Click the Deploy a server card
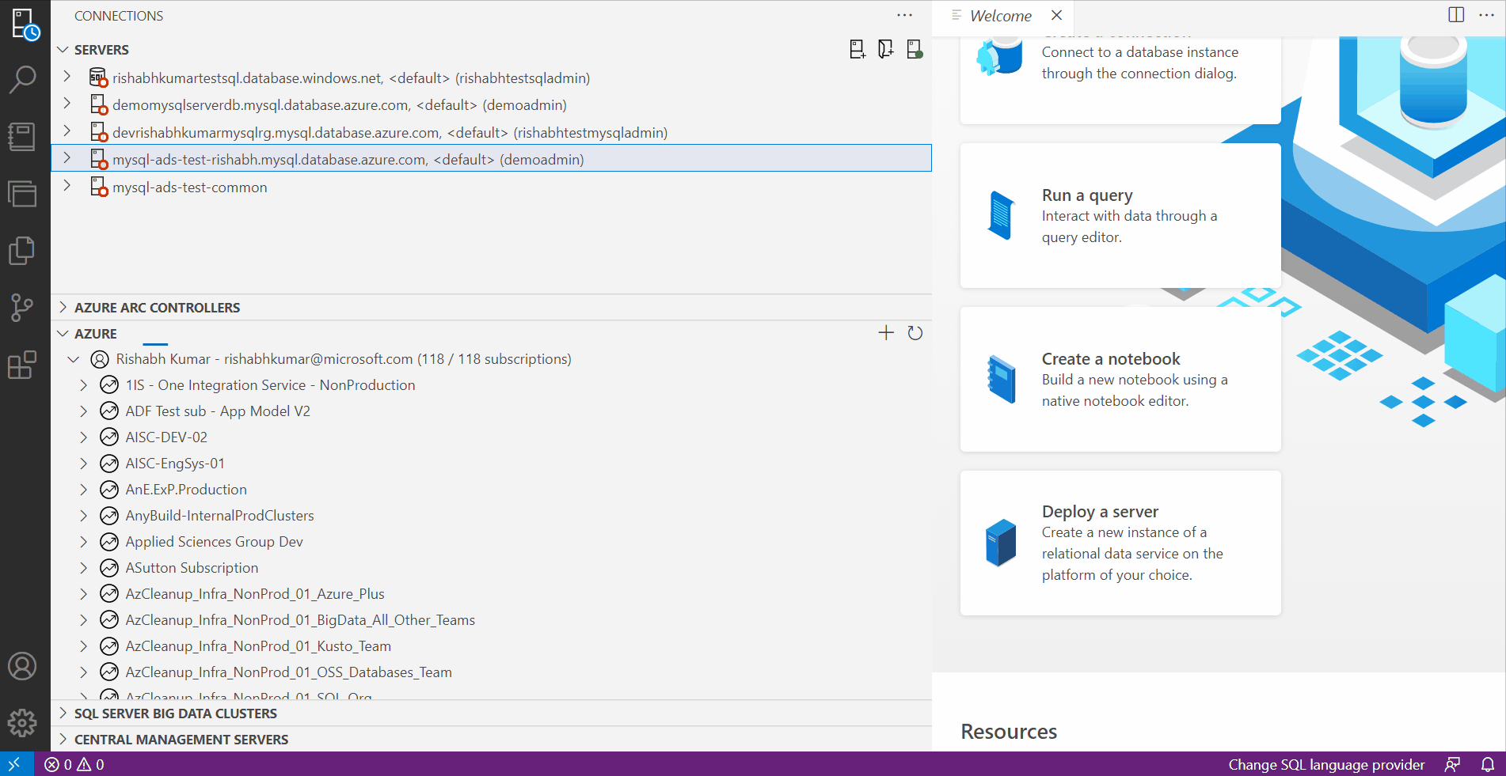 tap(1120, 543)
